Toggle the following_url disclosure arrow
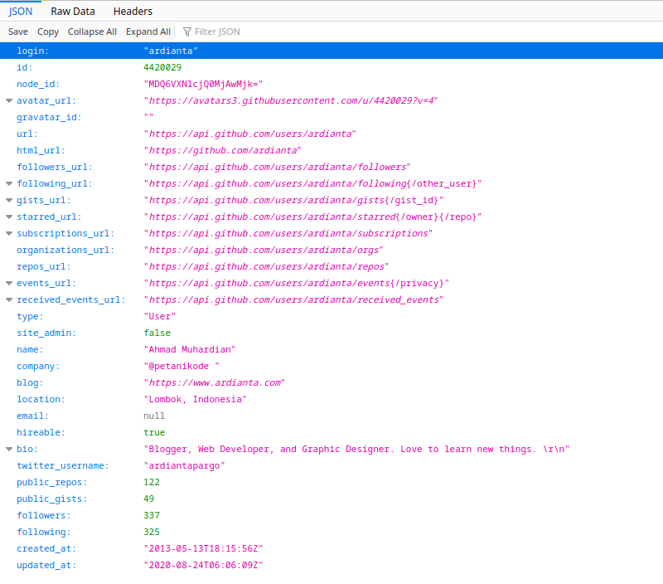663x584 pixels. coord(8,183)
